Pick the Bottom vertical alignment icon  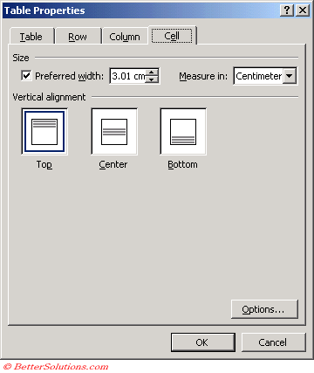coord(183,132)
